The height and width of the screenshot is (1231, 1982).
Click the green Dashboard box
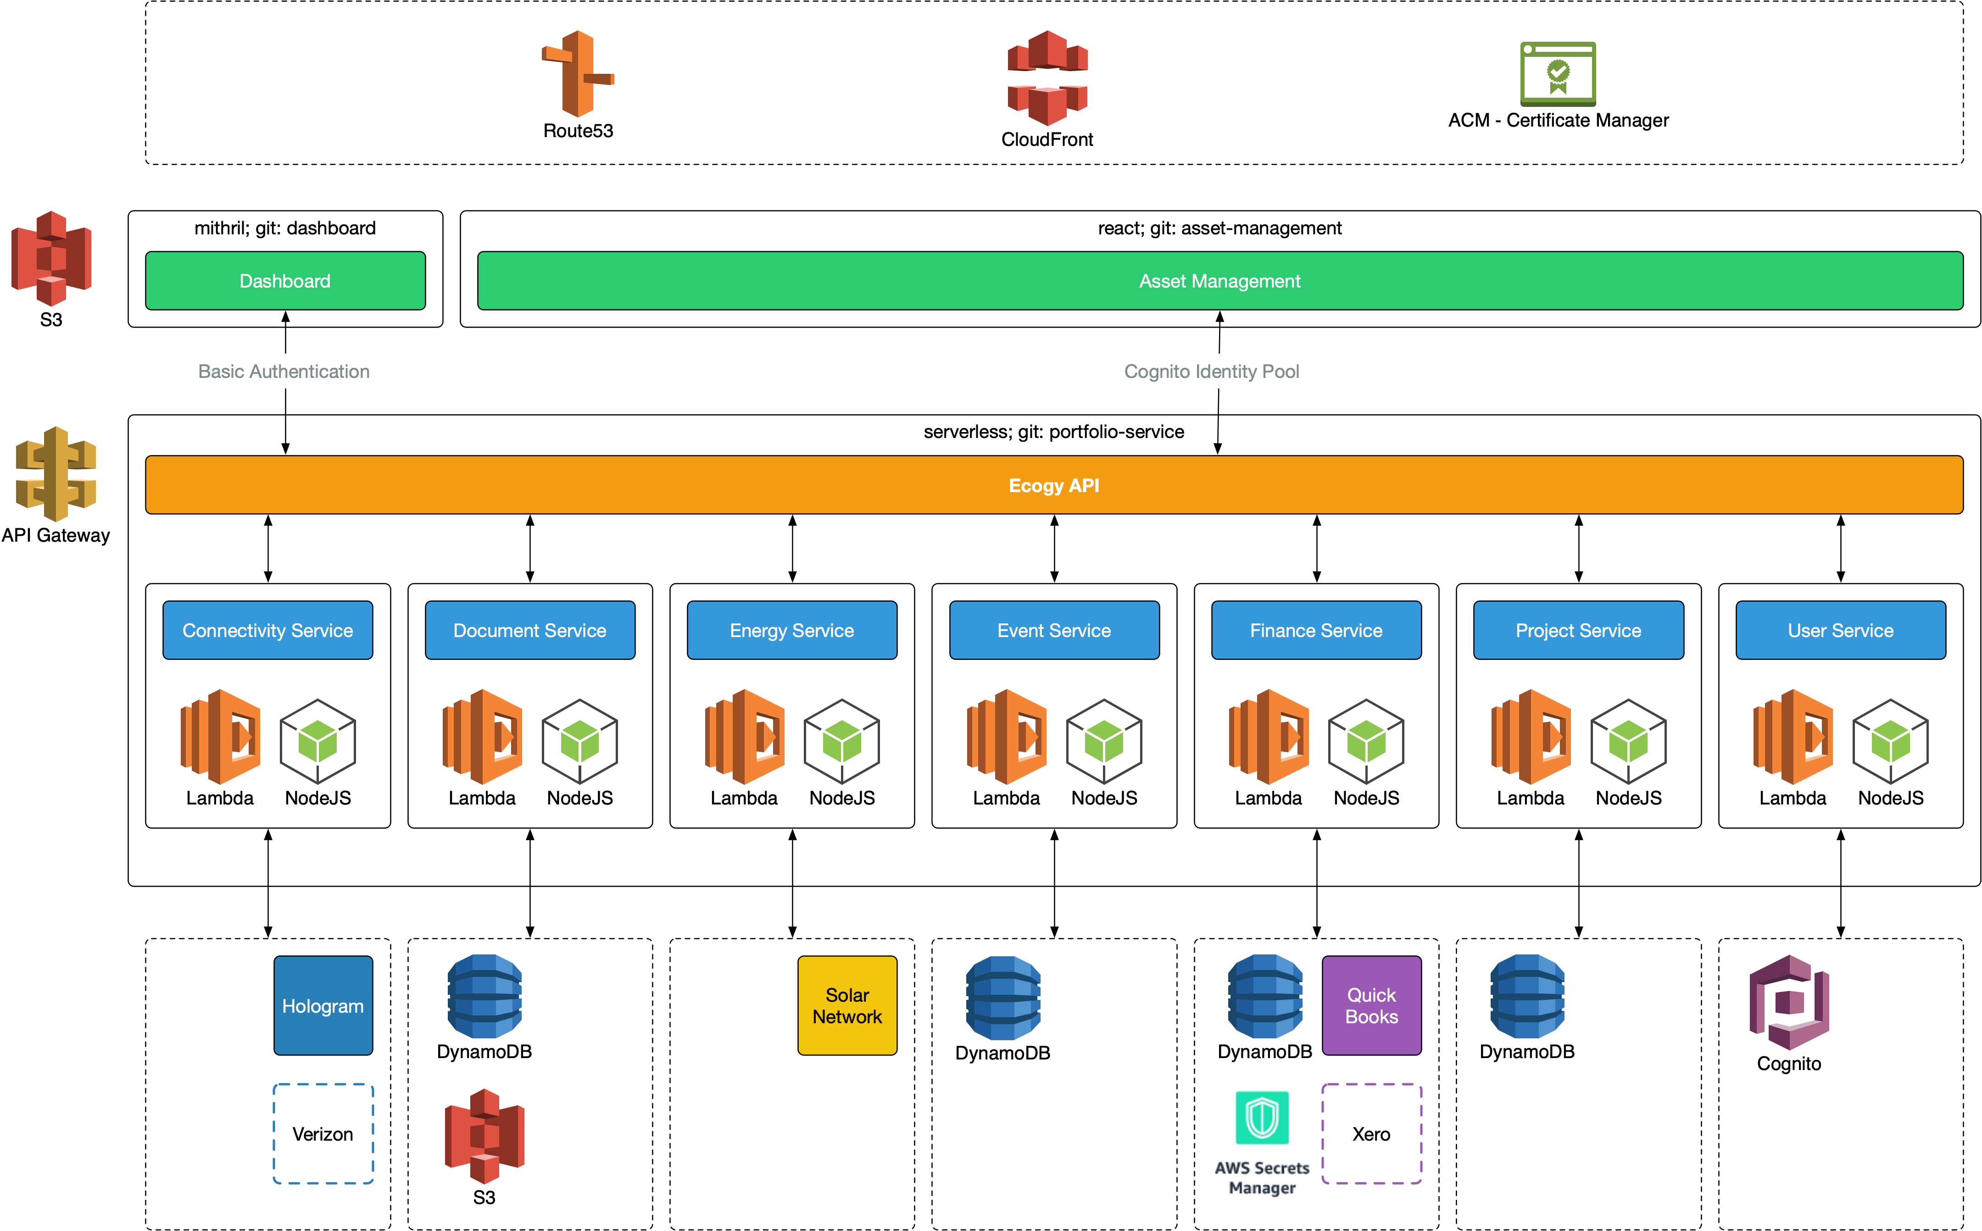pos(285,281)
